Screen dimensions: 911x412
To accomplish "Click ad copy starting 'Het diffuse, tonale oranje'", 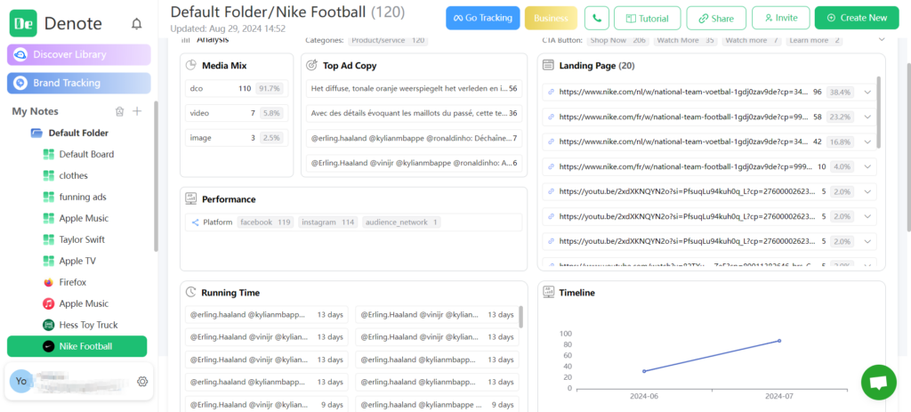I will coord(414,89).
